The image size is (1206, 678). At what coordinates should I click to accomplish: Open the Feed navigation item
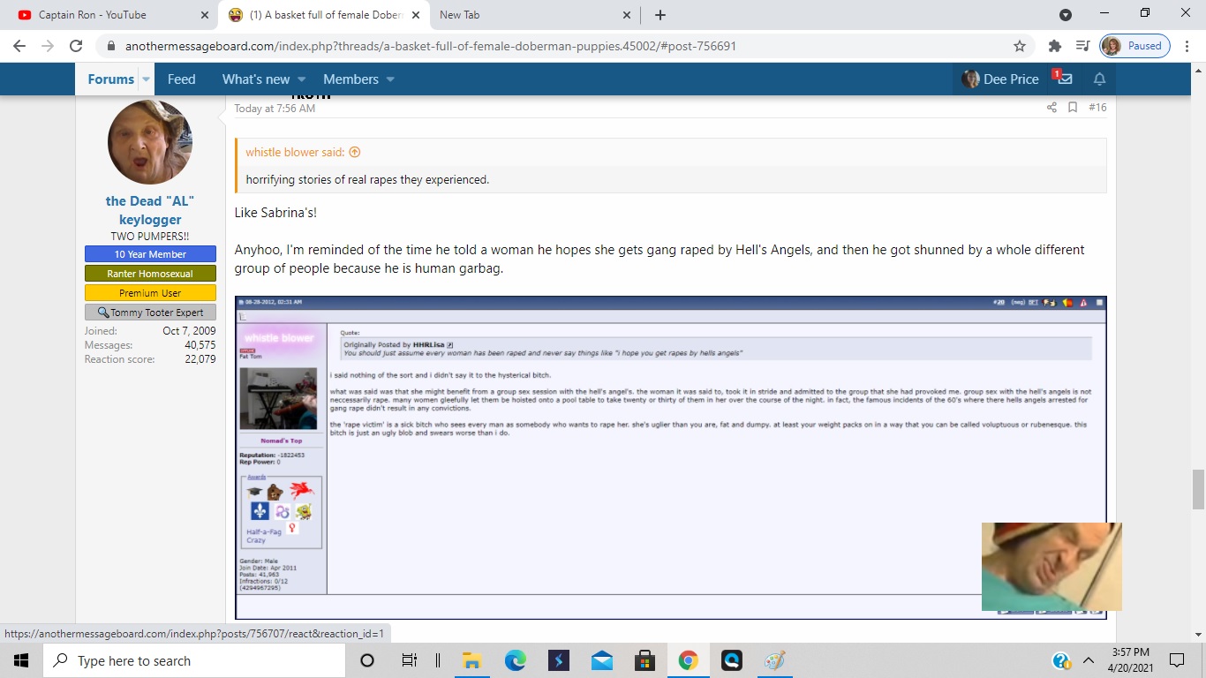181,79
